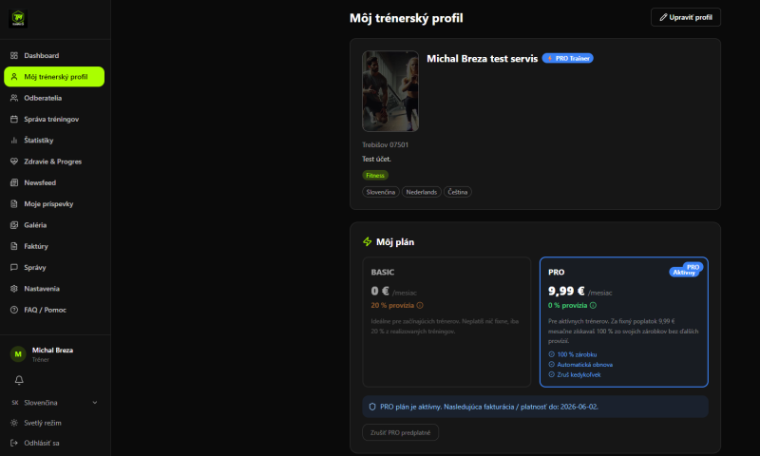This screenshot has width=760, height=456.
Task: Click the Zruš kedykoľvek feature text
Action: 579,374
